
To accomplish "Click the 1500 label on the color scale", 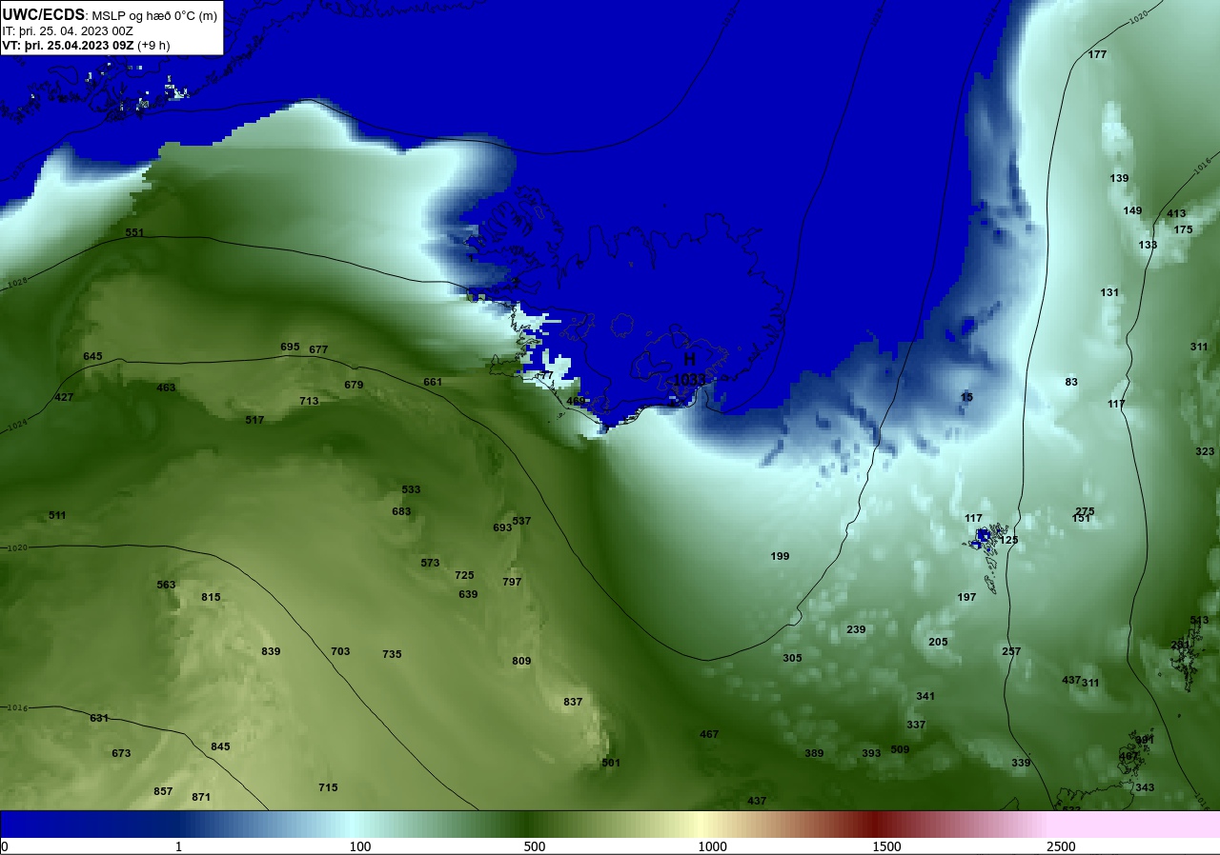I will coord(886,846).
